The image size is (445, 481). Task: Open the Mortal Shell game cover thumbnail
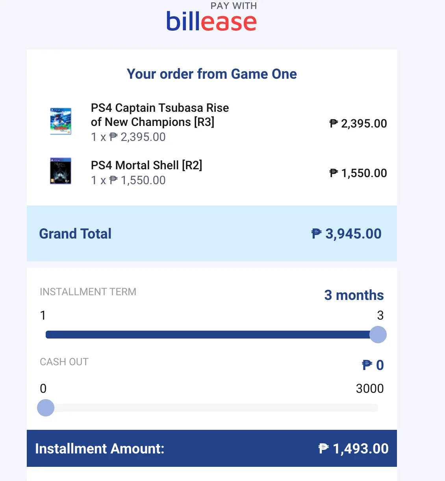point(61,171)
